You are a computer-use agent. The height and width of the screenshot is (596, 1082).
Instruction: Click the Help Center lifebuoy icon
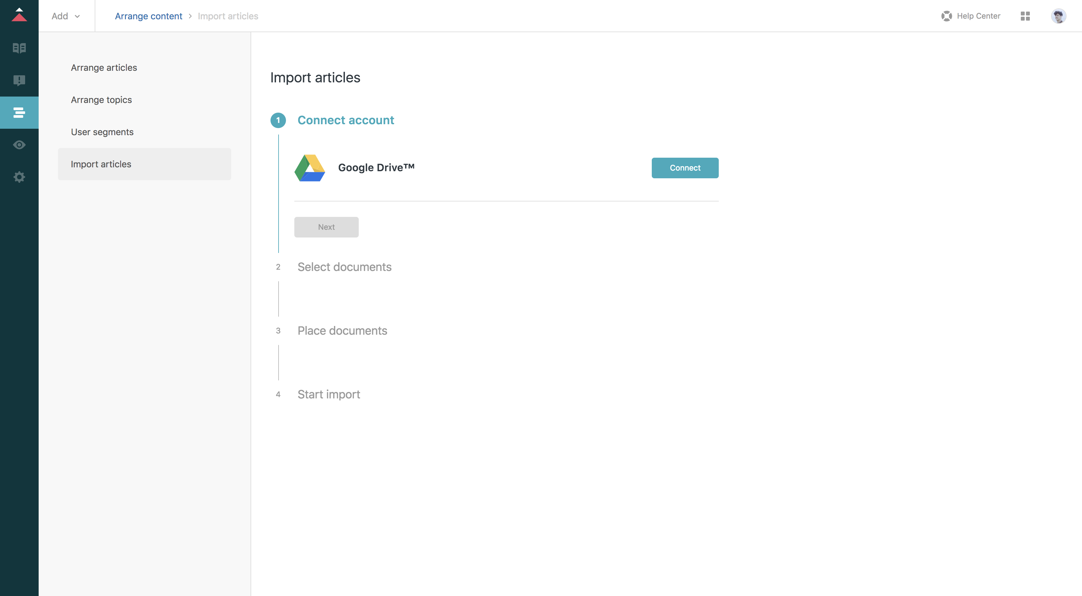click(946, 16)
